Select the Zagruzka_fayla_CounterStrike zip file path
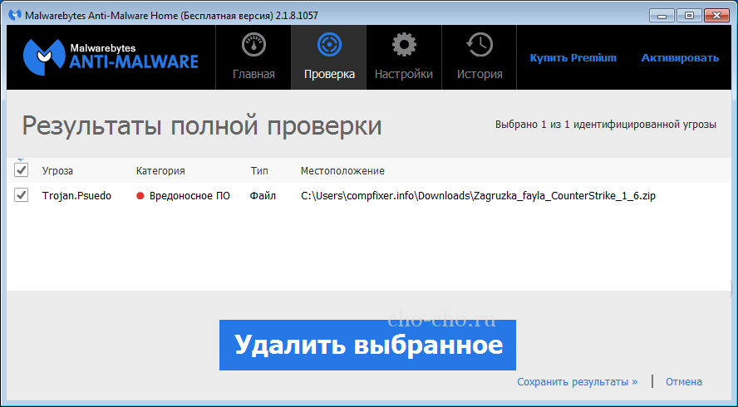Screen dimensions: 738x407 479,196
